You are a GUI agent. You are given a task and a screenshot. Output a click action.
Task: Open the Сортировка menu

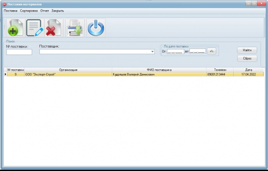pos(29,11)
